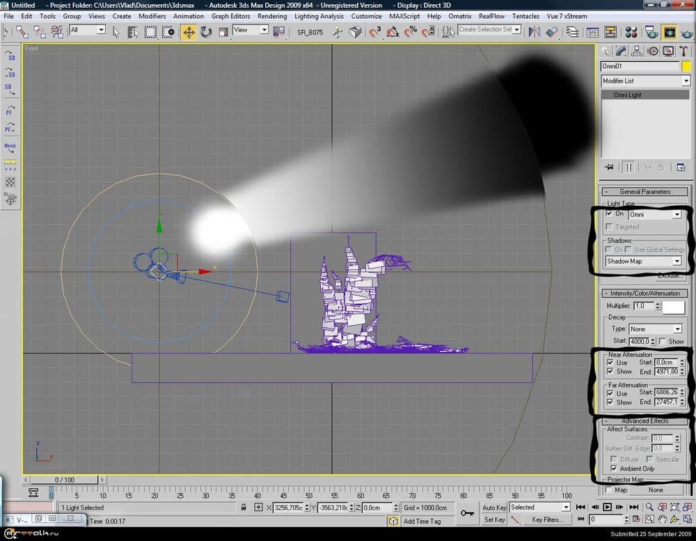Toggle the light On checkbox
696x541 pixels.
tap(610, 214)
